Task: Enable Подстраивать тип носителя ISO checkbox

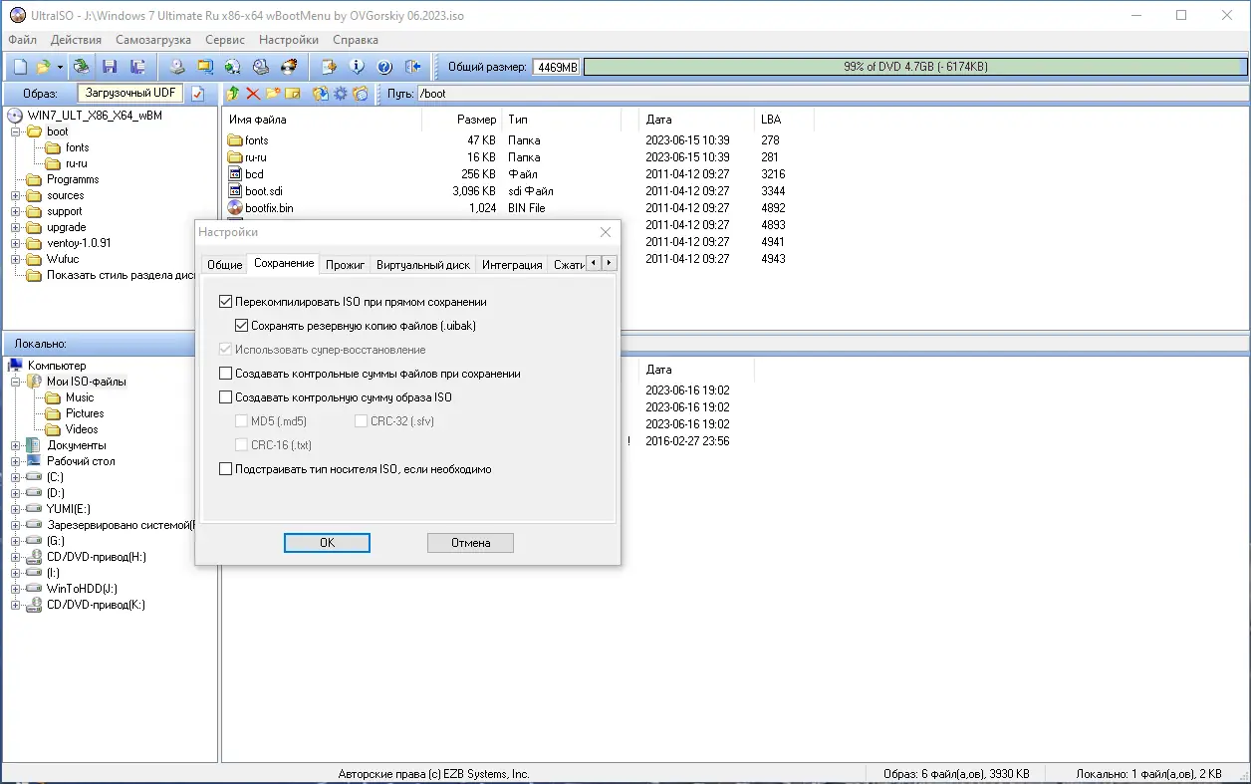Action: pyautogui.click(x=226, y=469)
